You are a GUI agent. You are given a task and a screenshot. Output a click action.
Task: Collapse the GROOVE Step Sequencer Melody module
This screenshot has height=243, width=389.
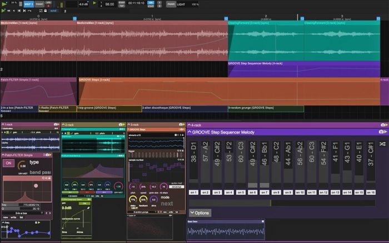pos(189,132)
